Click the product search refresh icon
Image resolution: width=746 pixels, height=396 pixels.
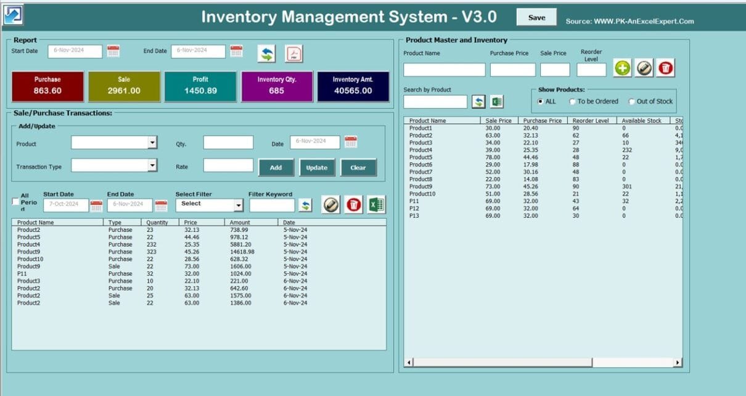pyautogui.click(x=479, y=102)
